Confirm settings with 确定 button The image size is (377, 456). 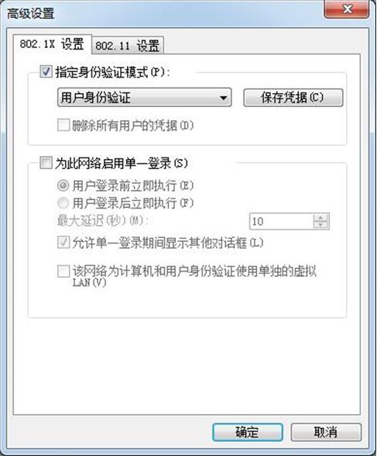tap(248, 432)
